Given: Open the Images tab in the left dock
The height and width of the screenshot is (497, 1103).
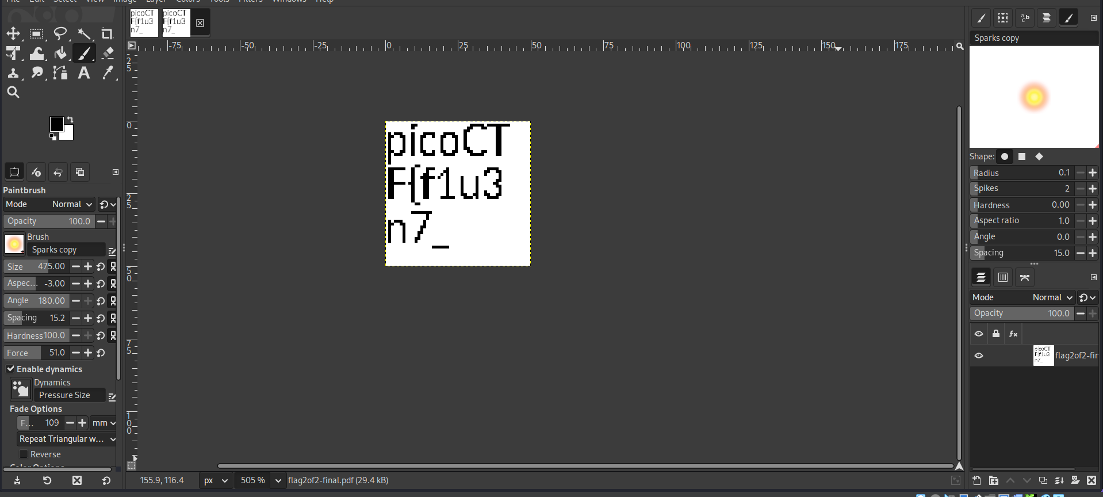Looking at the screenshot, I should coord(80,172).
